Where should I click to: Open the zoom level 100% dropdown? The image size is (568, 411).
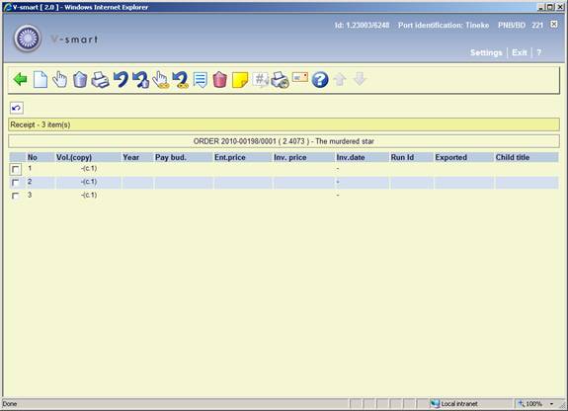point(536,404)
